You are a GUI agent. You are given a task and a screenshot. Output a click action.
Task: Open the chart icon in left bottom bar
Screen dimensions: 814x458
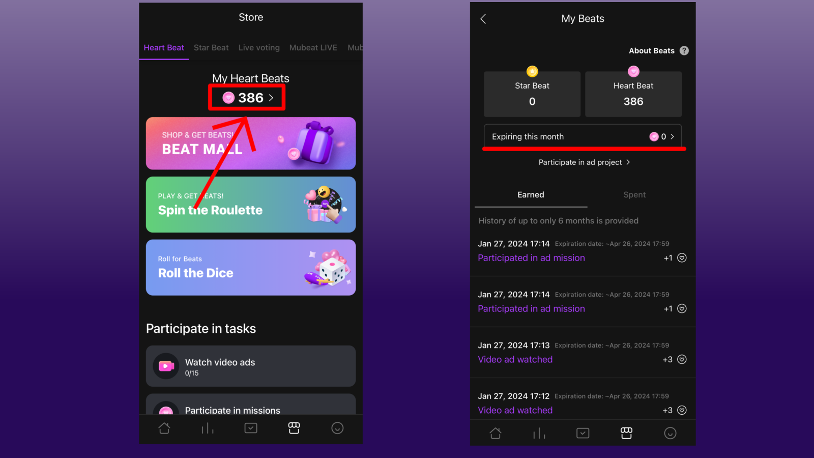point(208,428)
